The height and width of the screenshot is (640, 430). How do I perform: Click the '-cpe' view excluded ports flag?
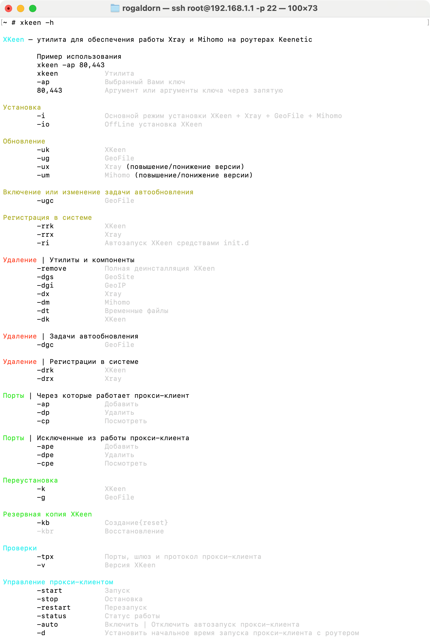pos(45,464)
